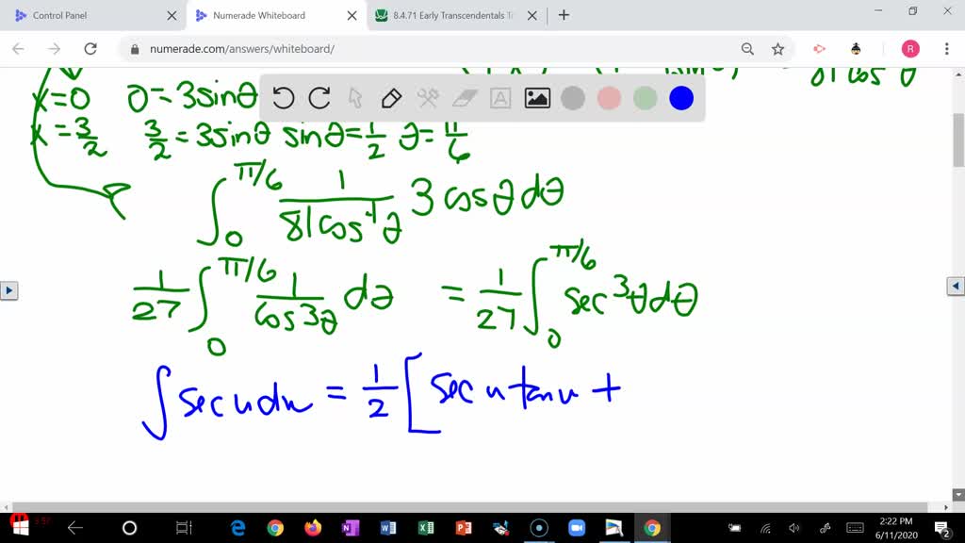Viewport: 965px width, 543px height.
Task: Activate the pointer selection tool
Action: point(355,98)
